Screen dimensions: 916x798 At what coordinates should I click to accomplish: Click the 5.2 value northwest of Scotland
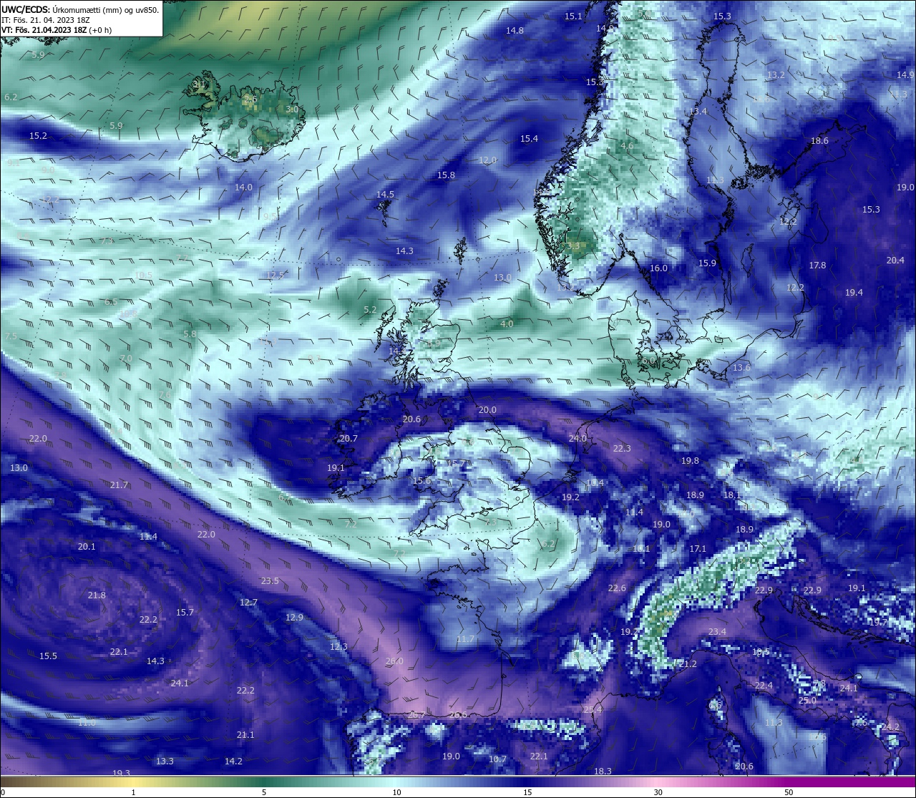(x=370, y=311)
